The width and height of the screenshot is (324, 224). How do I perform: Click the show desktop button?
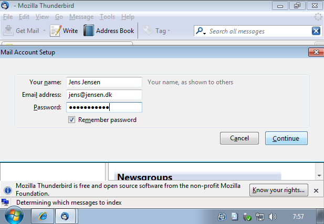(x=320, y=216)
